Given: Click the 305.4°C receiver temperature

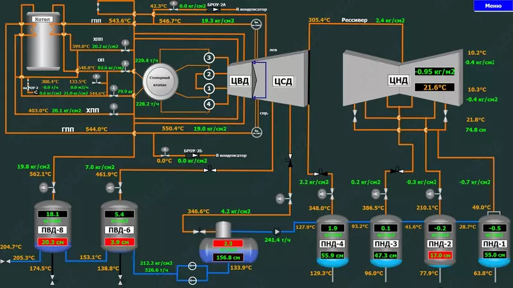Looking at the screenshot, I should [x=319, y=20].
